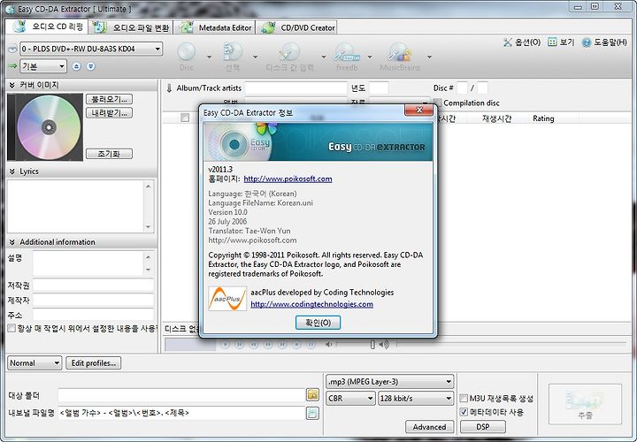Click the down arrow profile icon
637x442 pixels.
pos(91,66)
